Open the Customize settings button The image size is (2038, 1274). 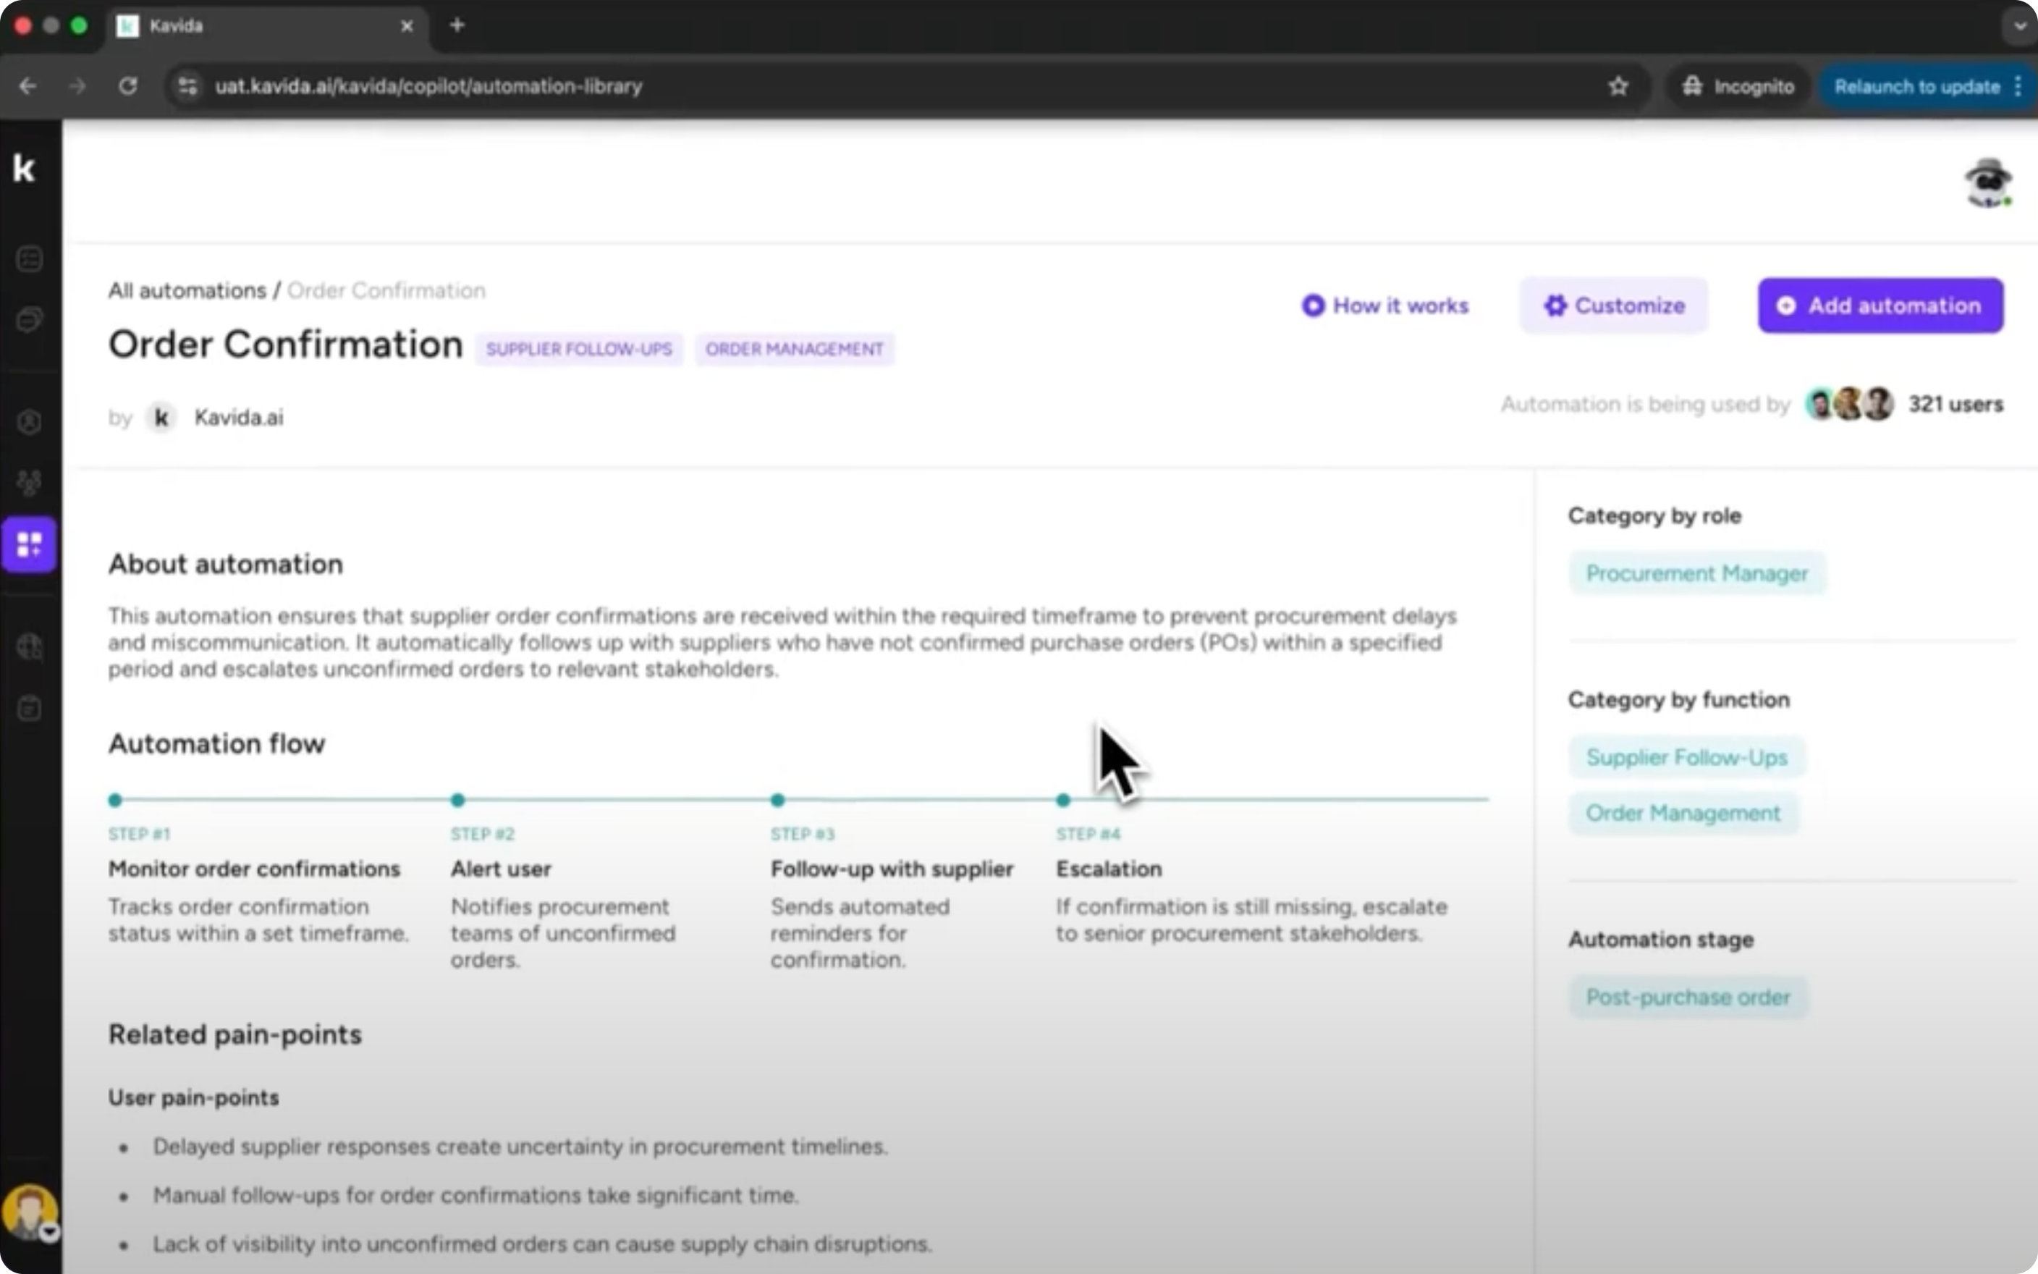1614,306
